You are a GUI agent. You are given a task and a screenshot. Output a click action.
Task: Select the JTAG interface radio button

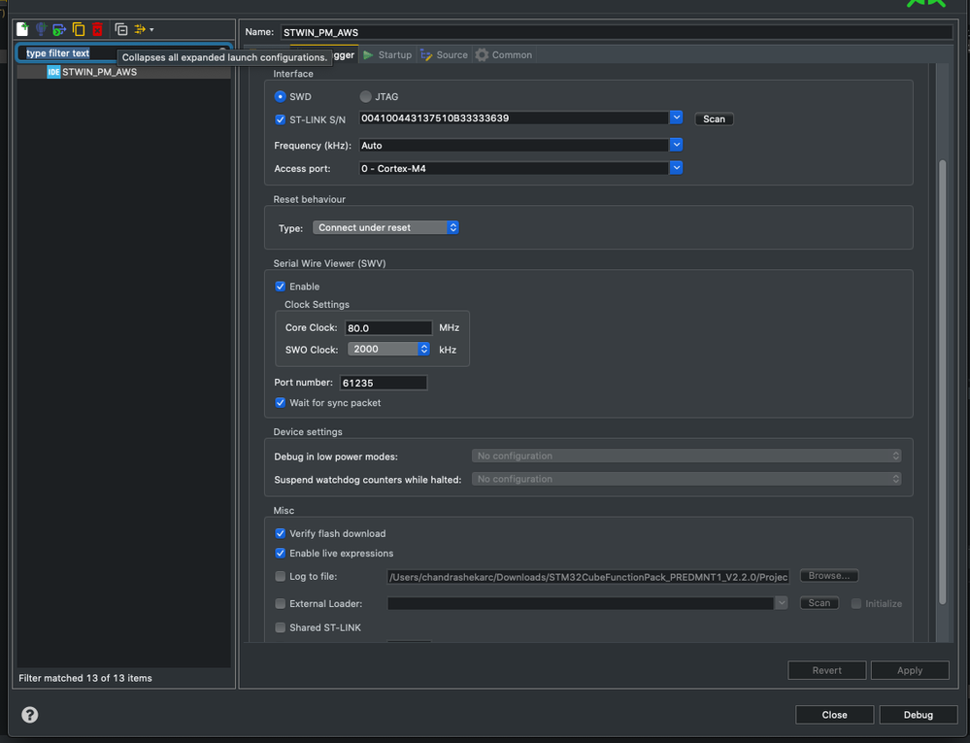coord(366,96)
